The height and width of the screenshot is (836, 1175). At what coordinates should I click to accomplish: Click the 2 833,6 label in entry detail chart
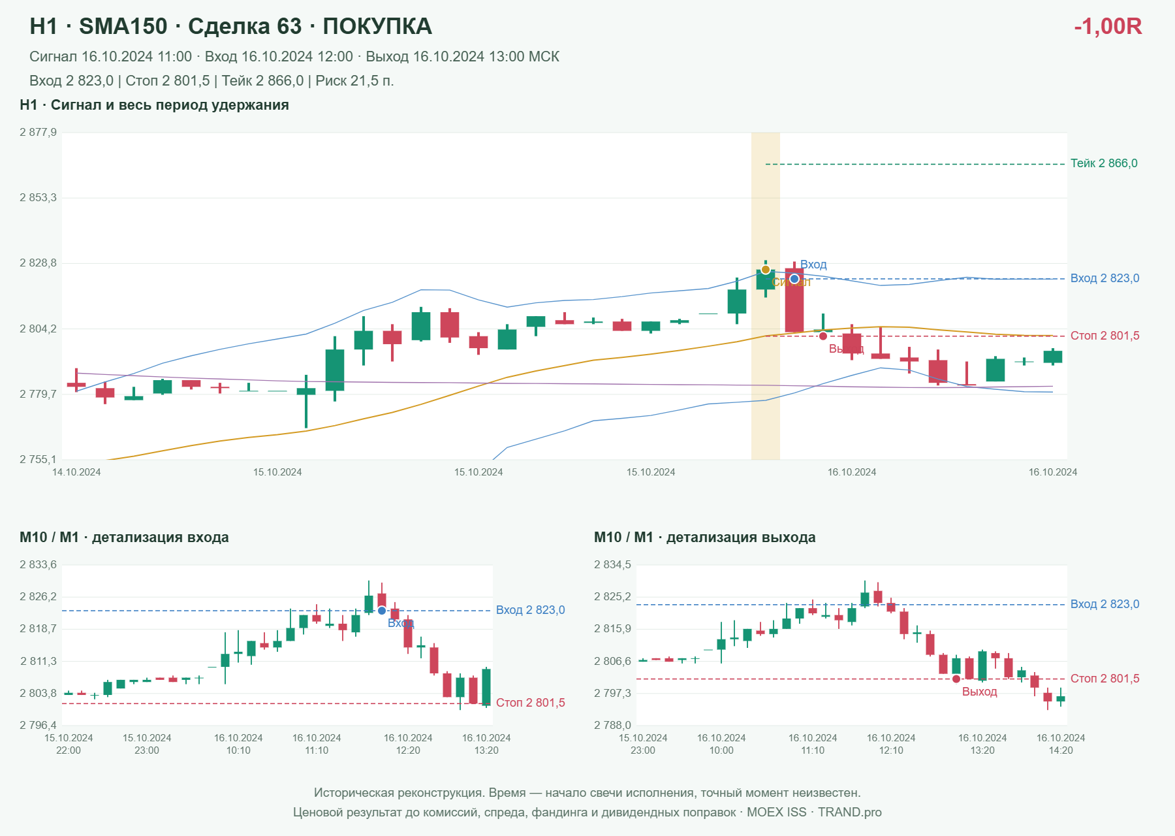click(38, 565)
